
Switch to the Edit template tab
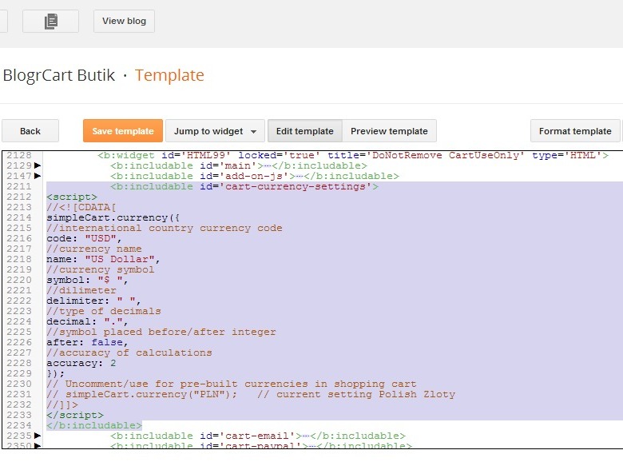305,131
